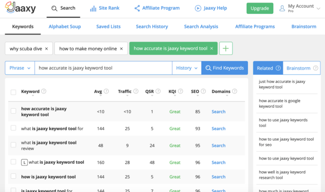Click the green Upgrade button

click(259, 8)
